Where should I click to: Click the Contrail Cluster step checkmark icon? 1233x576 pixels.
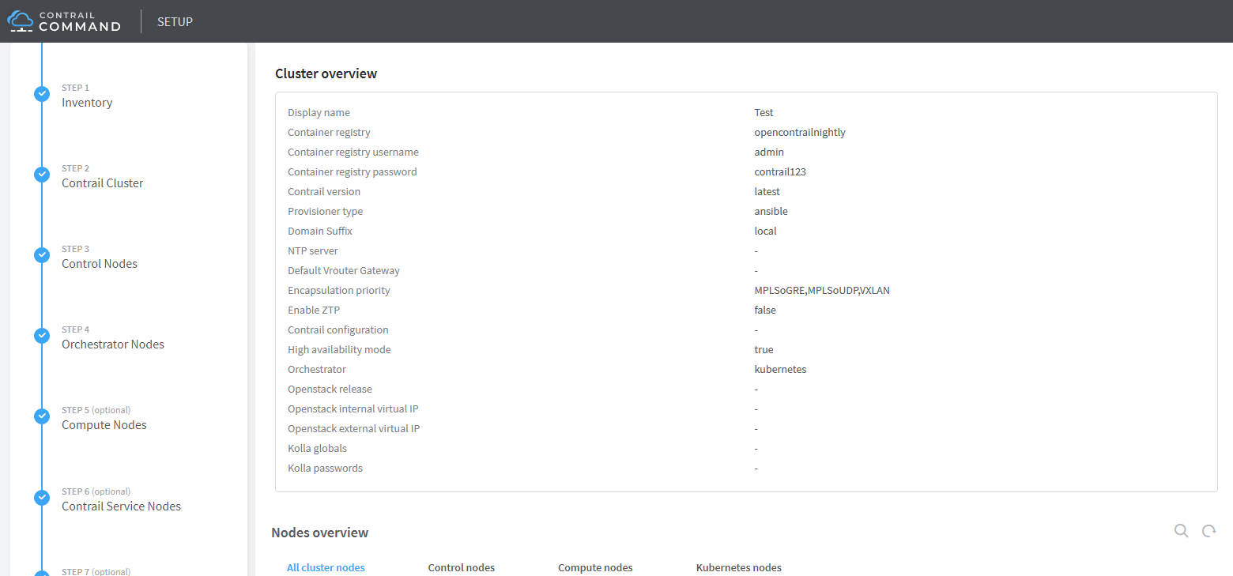click(42, 175)
